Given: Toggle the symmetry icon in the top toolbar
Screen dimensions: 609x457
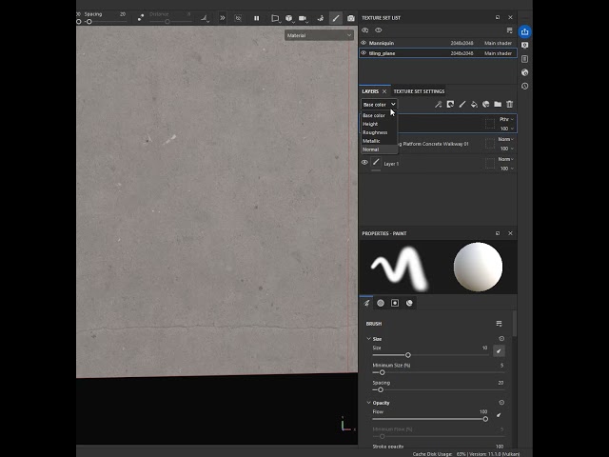Looking at the screenshot, I should 140,17.
